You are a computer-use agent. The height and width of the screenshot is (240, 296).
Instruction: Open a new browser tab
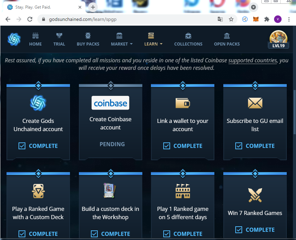tap(93, 7)
